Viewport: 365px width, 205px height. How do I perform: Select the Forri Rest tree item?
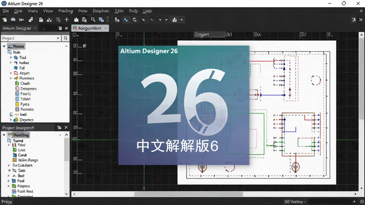25,191
